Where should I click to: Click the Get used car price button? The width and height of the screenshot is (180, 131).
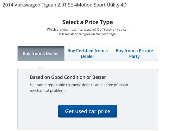(88, 111)
